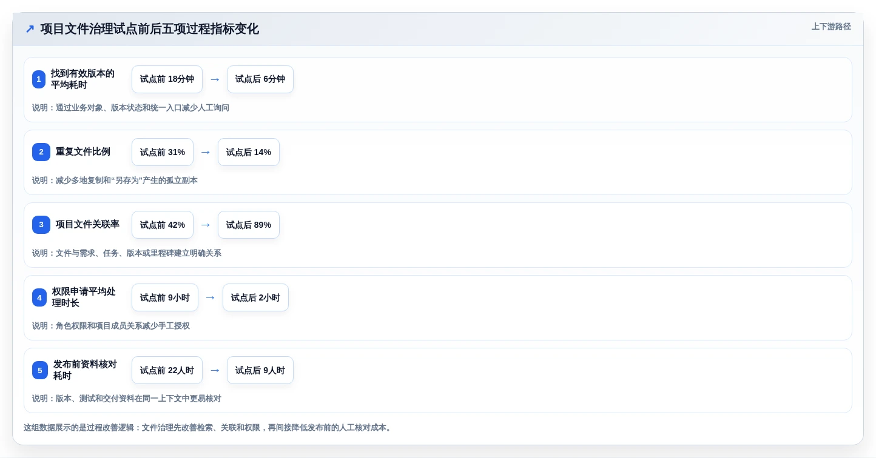Click the footer summary 这组数据展示的是过程改善逻辑
The width and height of the screenshot is (876, 458).
[x=209, y=428]
